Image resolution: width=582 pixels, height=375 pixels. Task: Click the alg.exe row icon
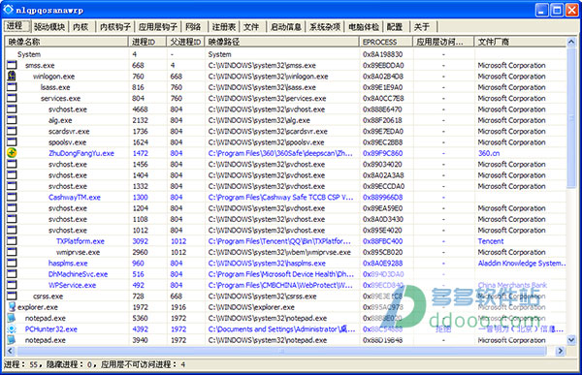12,120
